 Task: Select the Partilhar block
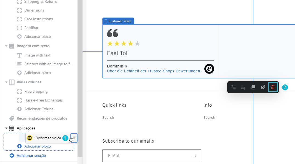point(31,28)
